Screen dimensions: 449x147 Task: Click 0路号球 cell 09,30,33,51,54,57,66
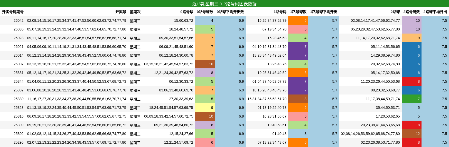(x=176, y=38)
